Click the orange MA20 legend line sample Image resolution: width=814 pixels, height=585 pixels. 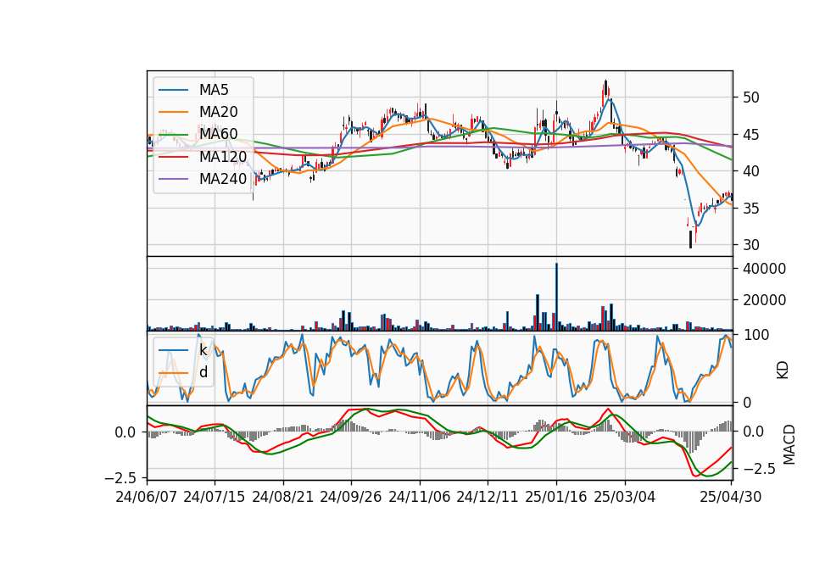[173, 112]
